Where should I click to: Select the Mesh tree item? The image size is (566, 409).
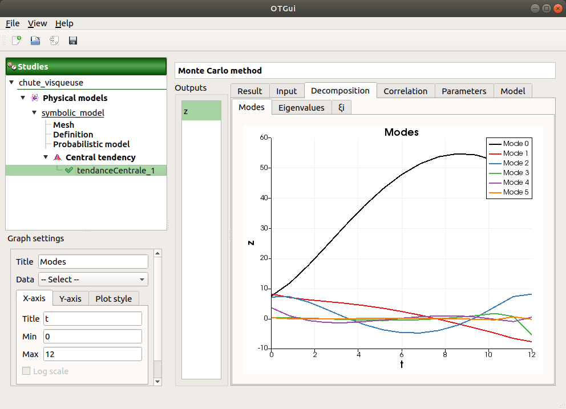coord(63,125)
